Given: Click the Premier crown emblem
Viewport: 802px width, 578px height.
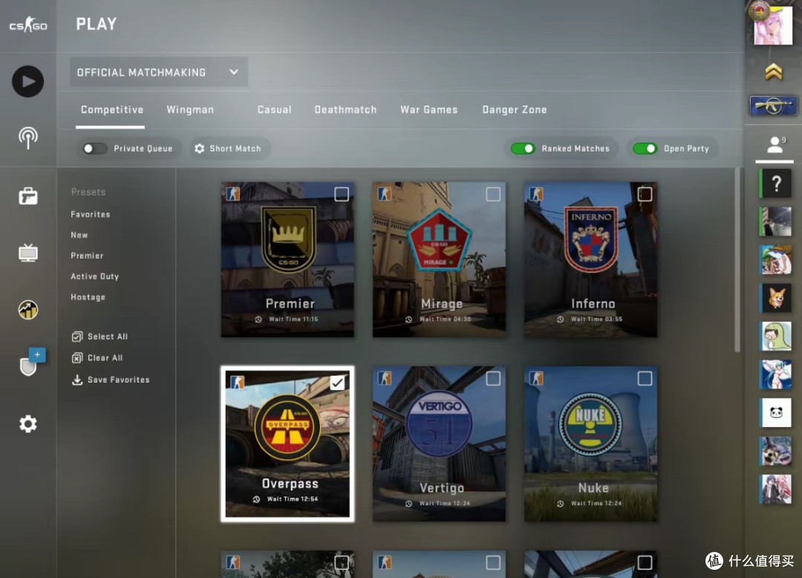Looking at the screenshot, I should [x=288, y=239].
